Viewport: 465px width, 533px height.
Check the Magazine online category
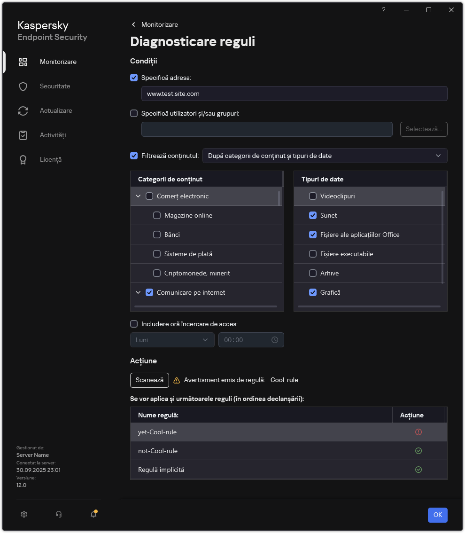pyautogui.click(x=157, y=215)
